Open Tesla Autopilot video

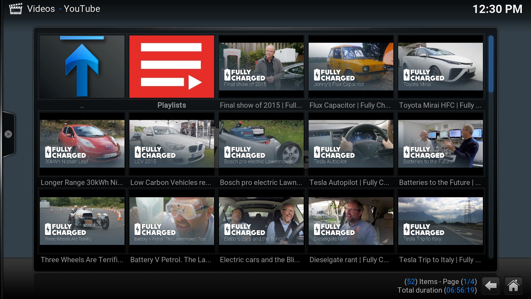click(351, 144)
